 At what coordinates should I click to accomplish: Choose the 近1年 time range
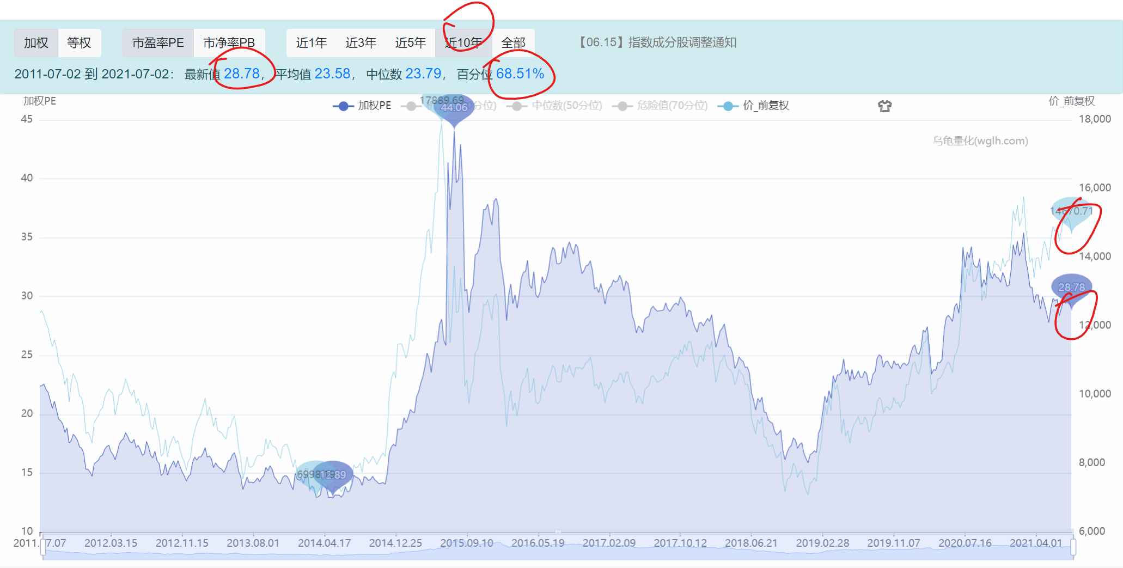[312, 42]
